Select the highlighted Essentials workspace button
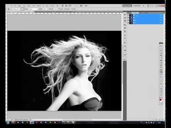The width and height of the screenshot is (171, 128). point(127,6)
